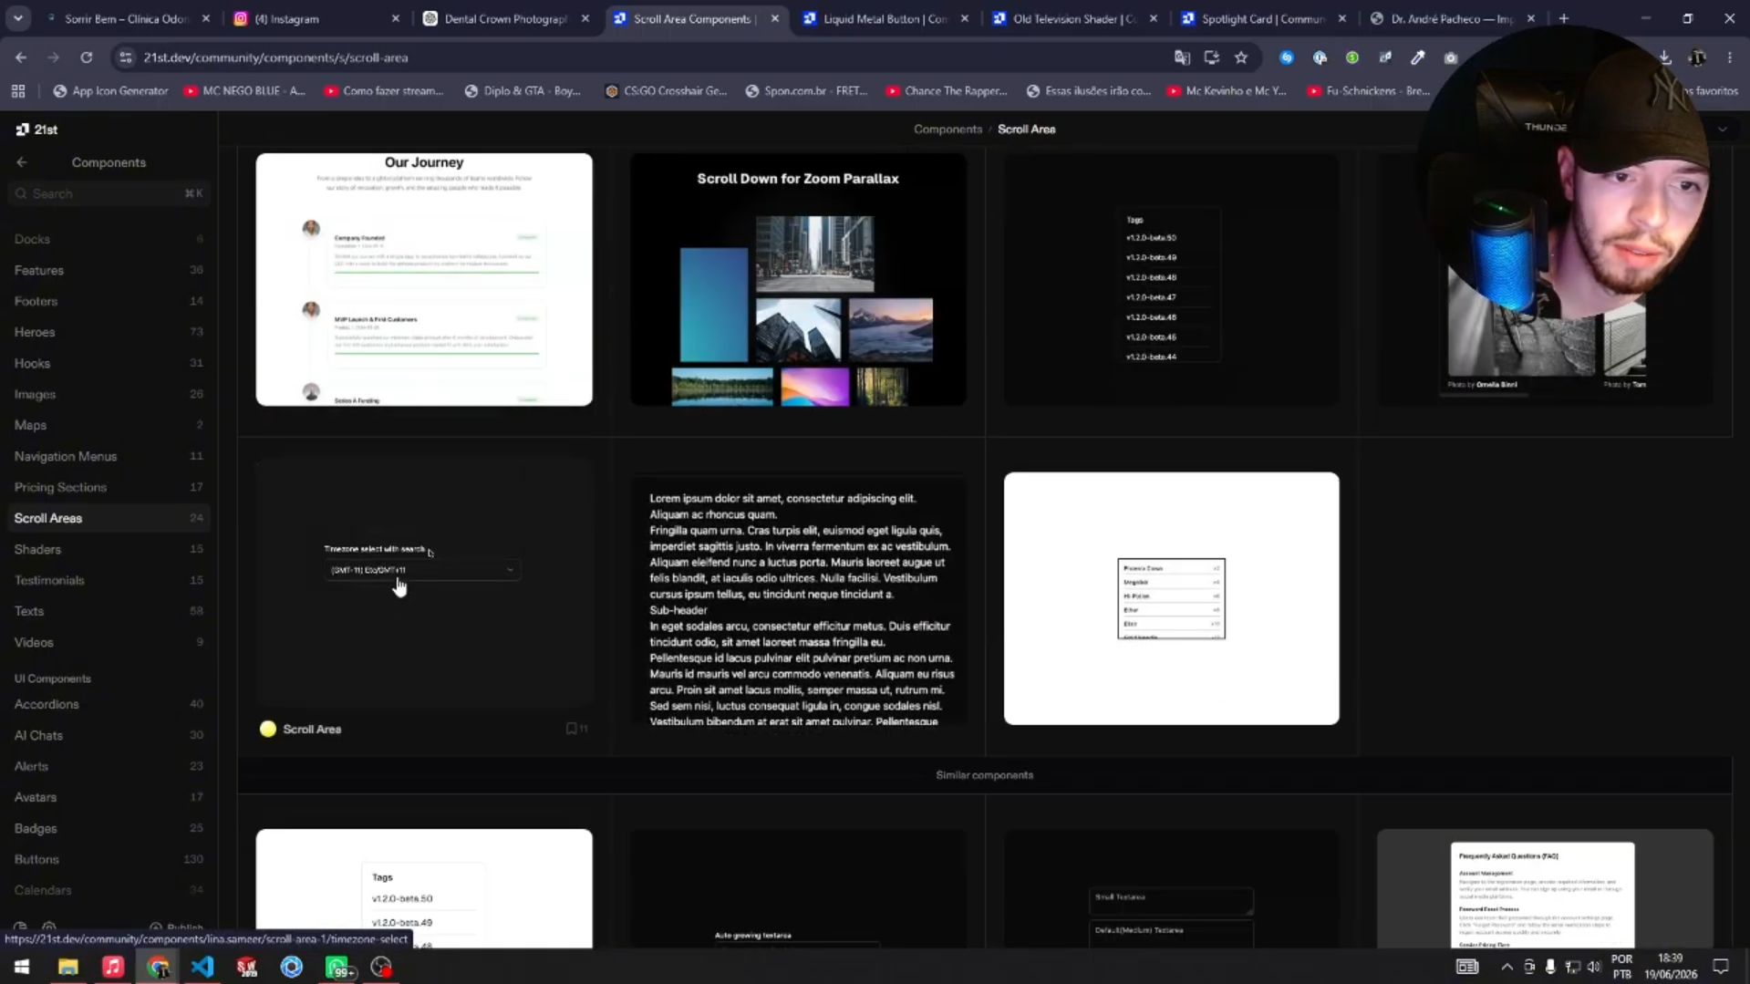This screenshot has height=984, width=1750.
Task: Reload the current page
Action: tap(86, 57)
